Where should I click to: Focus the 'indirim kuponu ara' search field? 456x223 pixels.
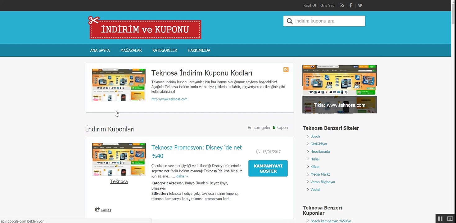324,21
